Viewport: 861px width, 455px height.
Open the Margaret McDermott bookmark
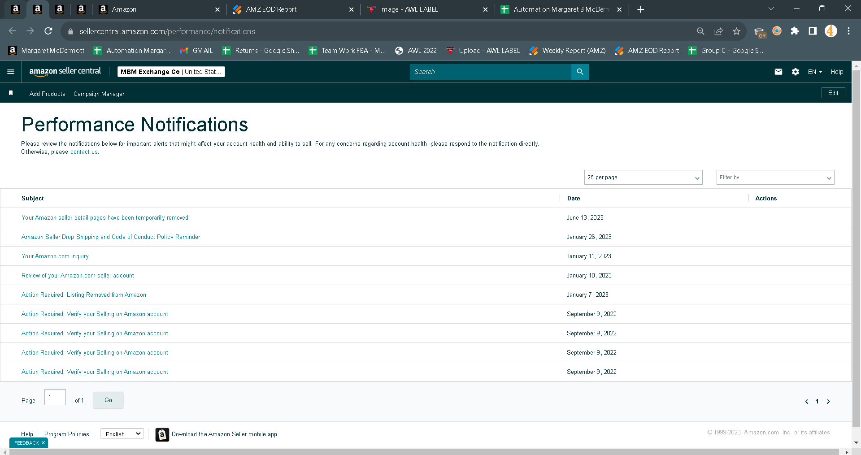point(47,51)
